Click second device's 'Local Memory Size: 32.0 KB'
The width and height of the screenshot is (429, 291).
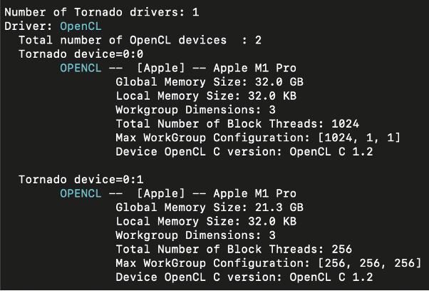pyautogui.click(x=206, y=222)
